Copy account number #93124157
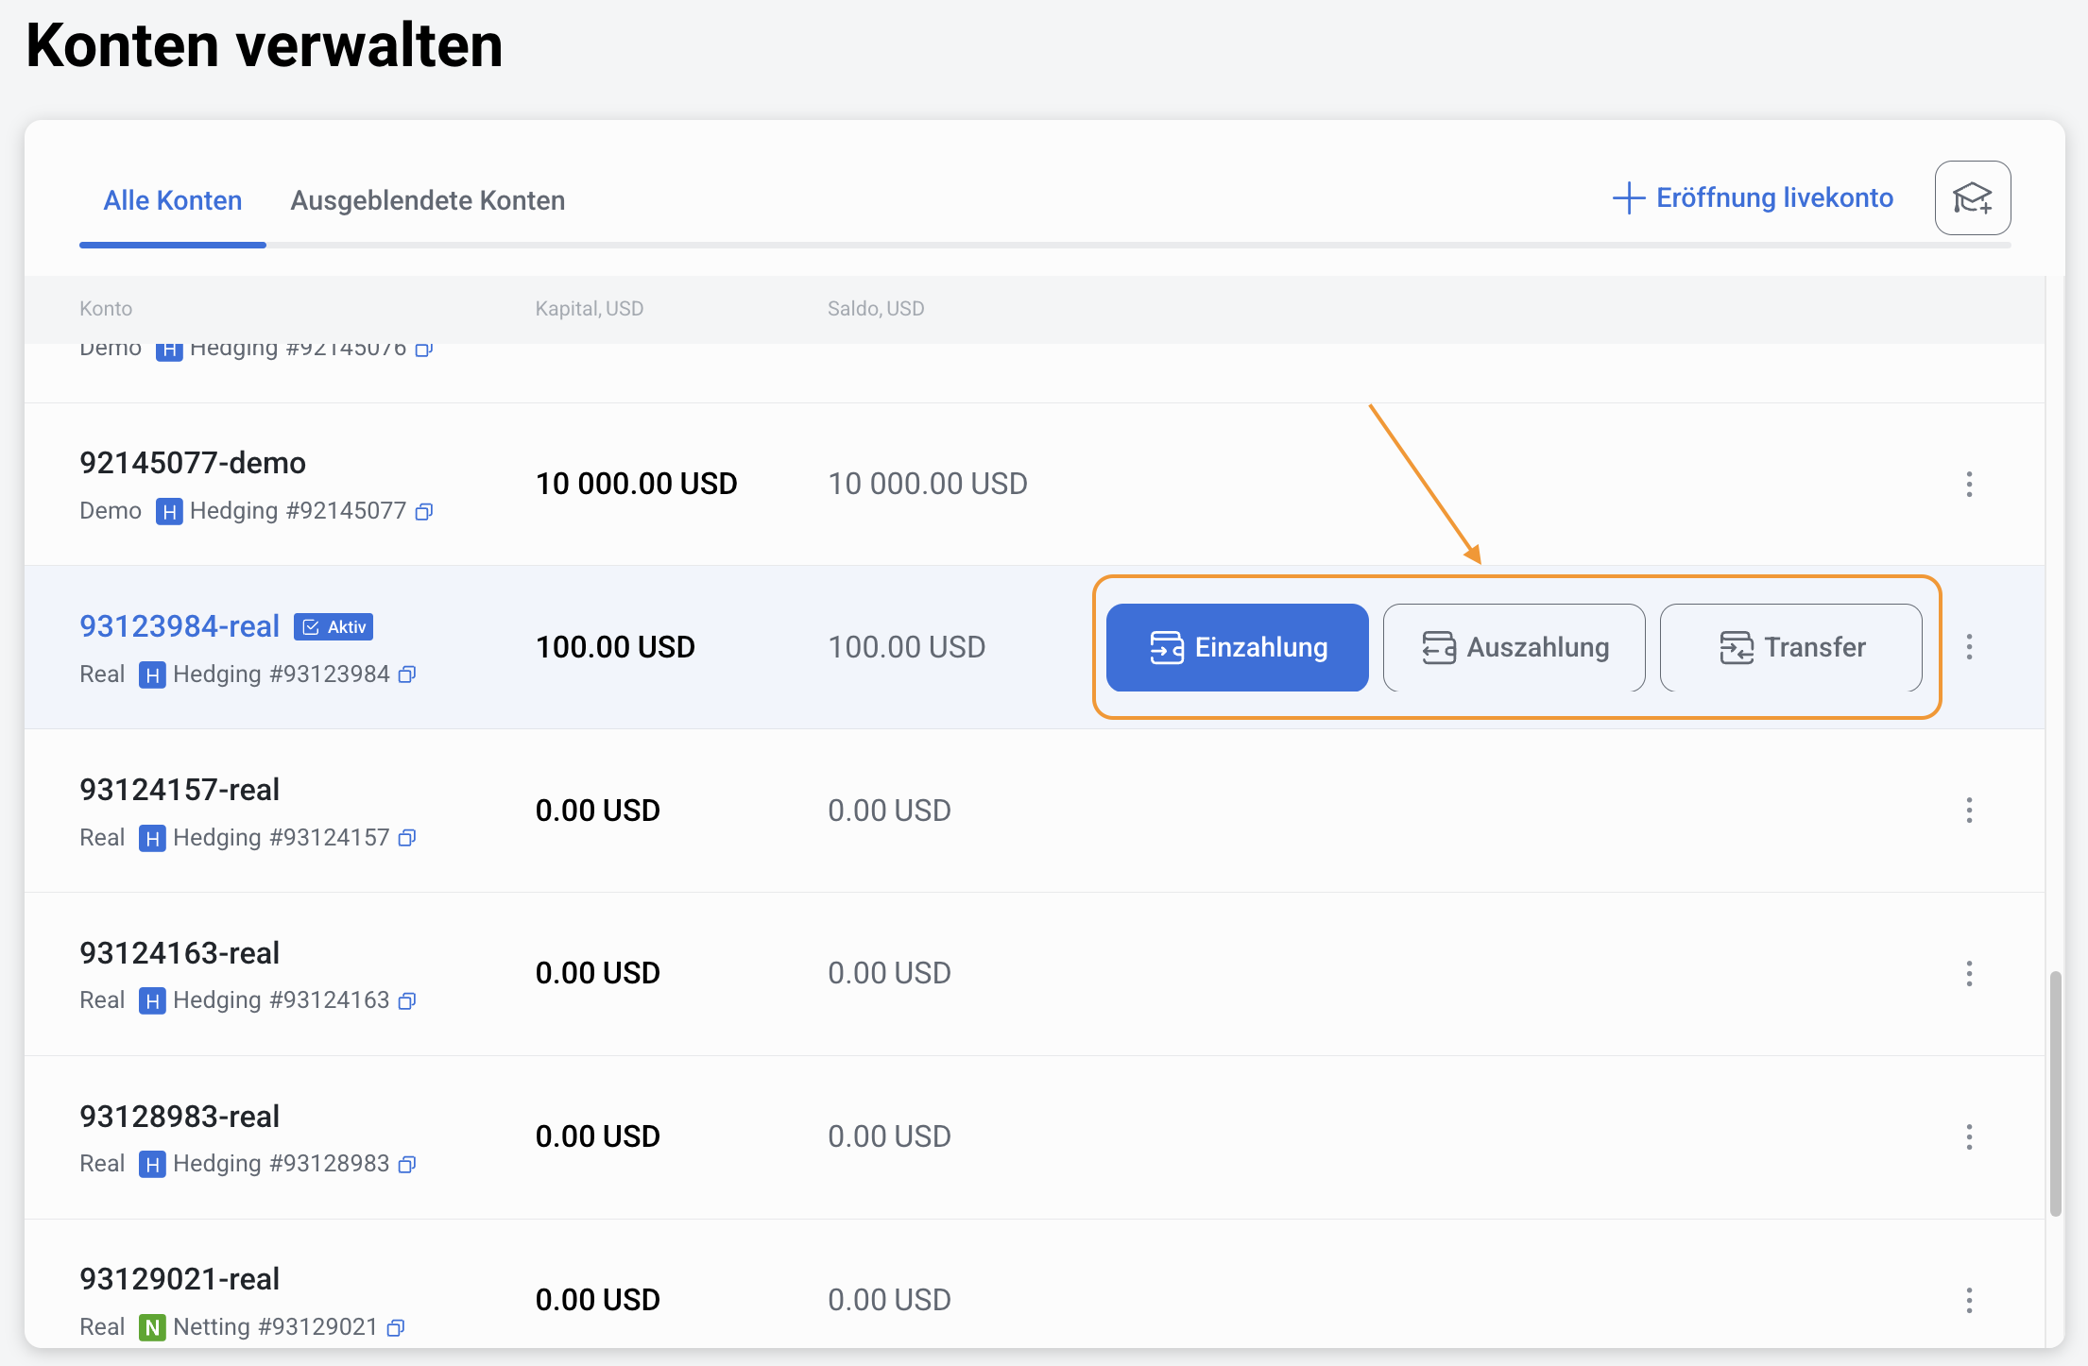 [407, 838]
